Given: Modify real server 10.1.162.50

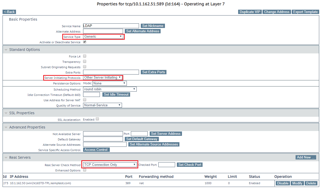Looking at the screenshot, I should (297, 183).
